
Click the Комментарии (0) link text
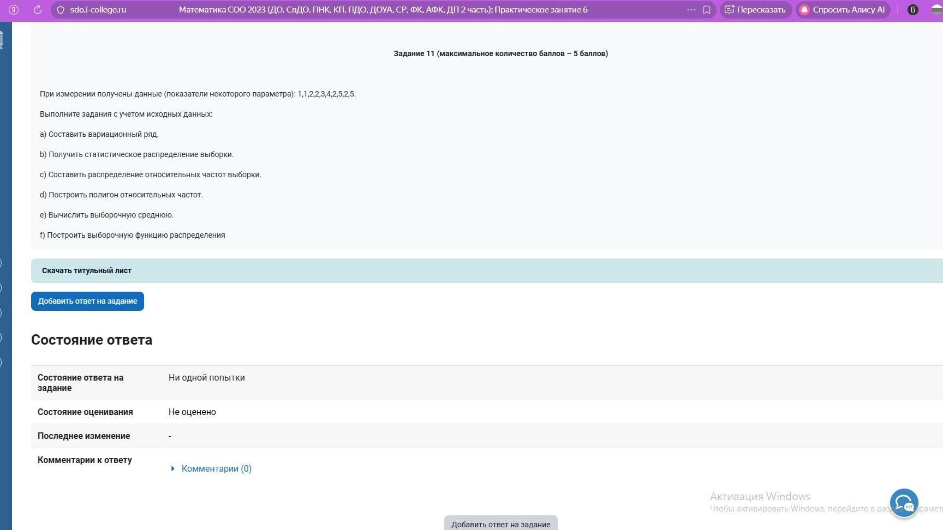(217, 468)
